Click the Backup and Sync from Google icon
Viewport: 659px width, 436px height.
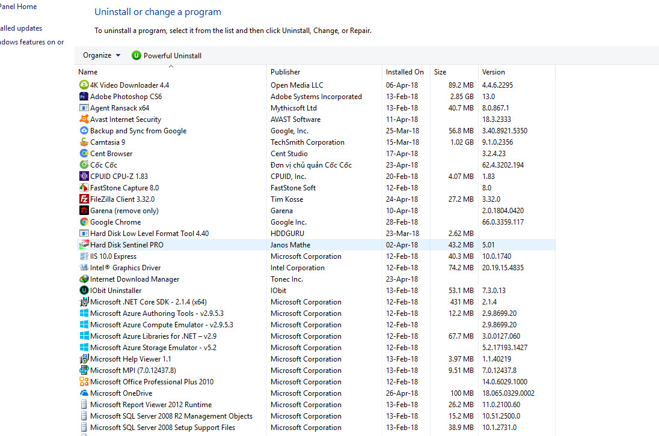84,130
